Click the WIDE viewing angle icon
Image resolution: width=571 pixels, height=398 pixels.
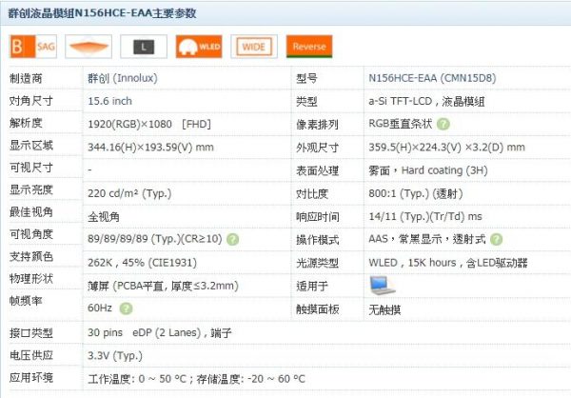pos(254,47)
